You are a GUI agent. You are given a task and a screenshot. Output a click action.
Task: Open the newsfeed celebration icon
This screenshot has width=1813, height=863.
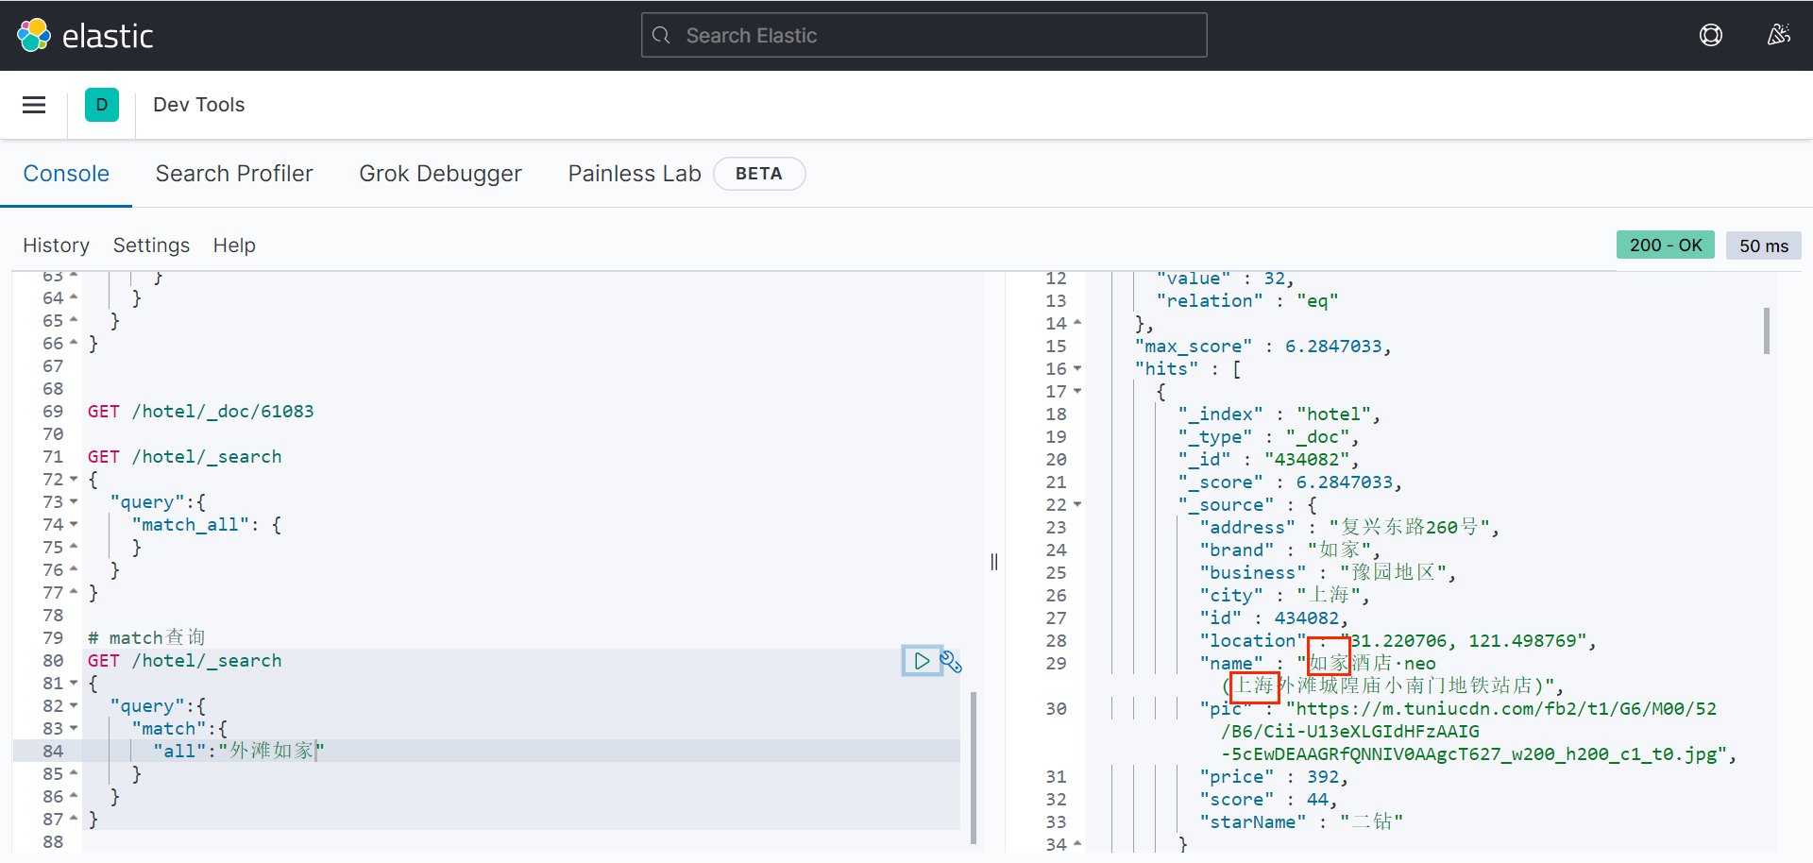pos(1778,36)
